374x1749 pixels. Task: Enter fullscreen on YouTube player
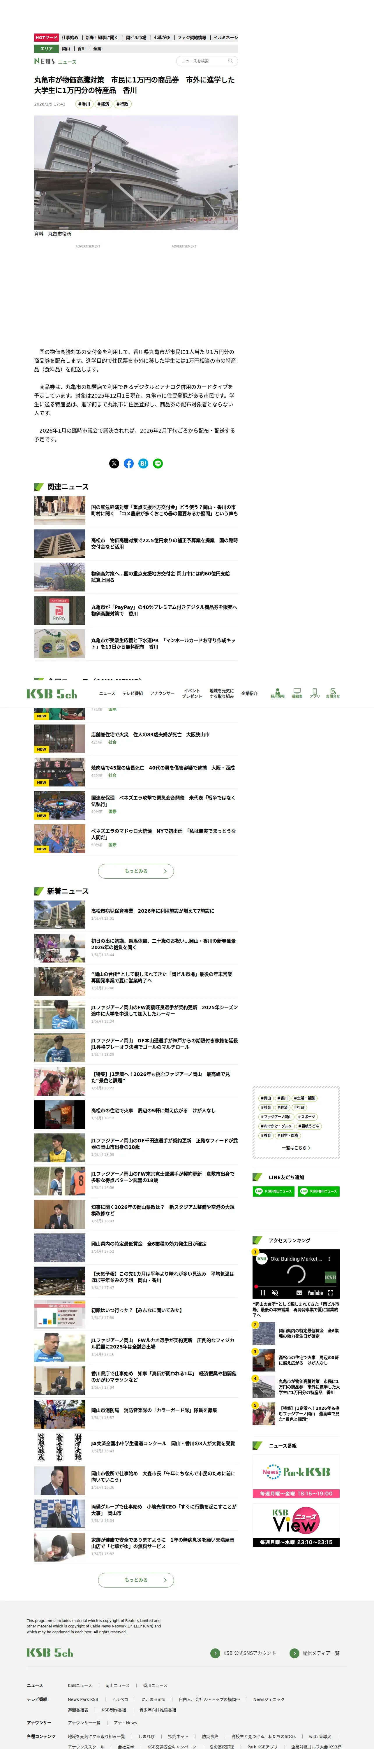coord(331,1293)
